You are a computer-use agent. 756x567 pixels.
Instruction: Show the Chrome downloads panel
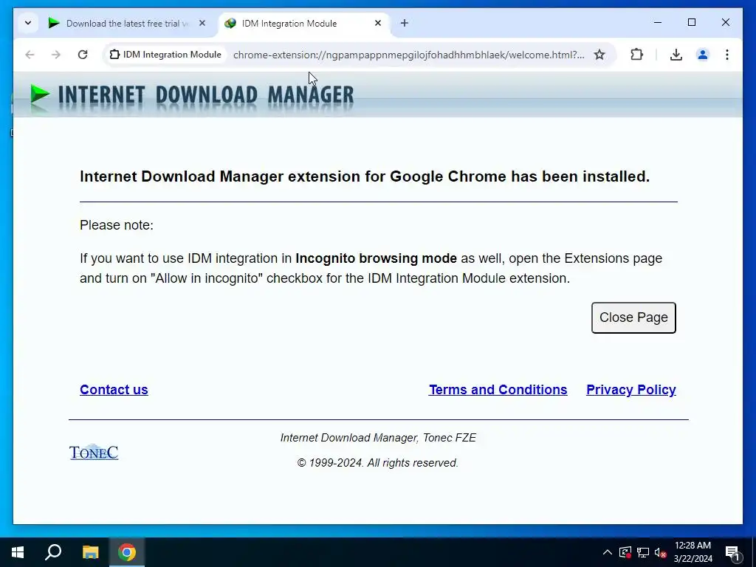coord(676,55)
